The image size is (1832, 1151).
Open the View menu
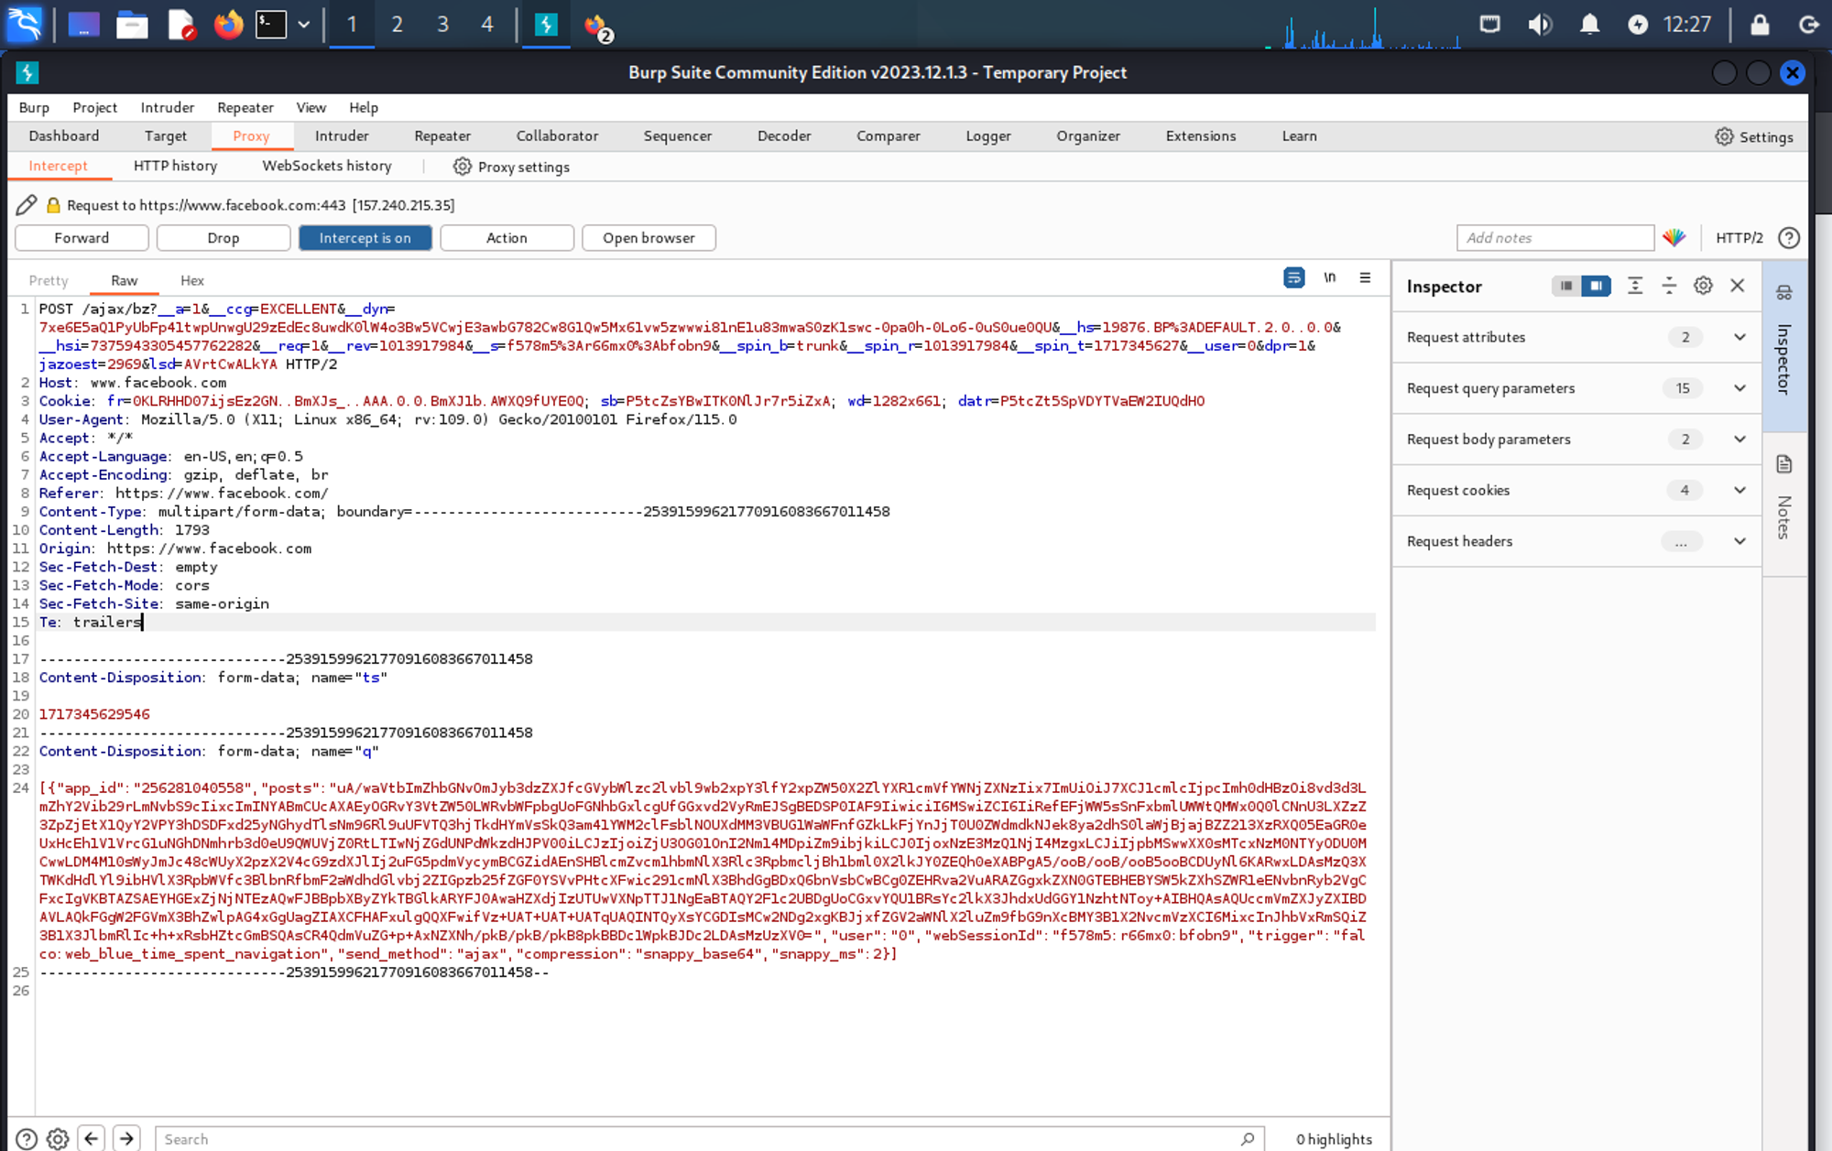click(311, 107)
